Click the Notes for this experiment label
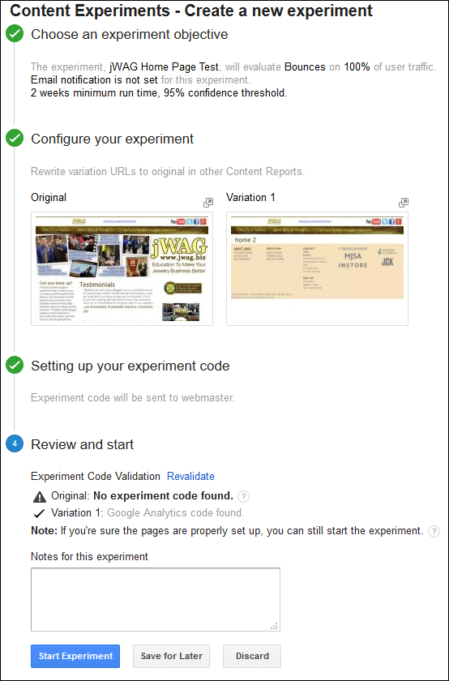 (x=89, y=556)
